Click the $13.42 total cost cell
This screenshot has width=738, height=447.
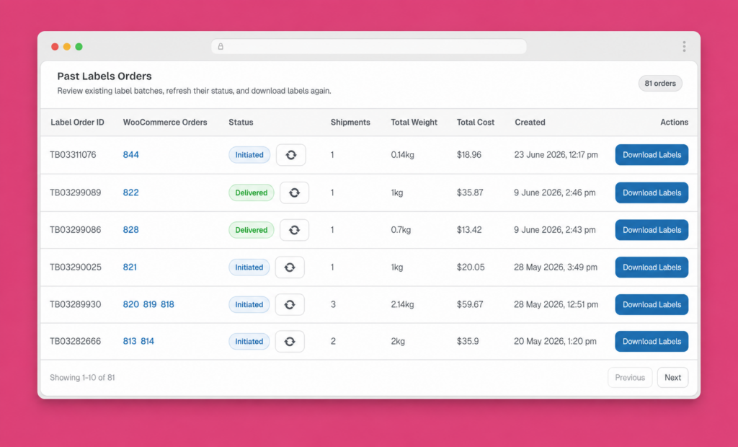tap(468, 230)
